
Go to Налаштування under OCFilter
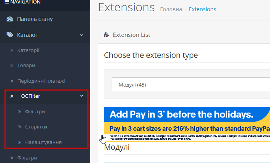point(43,142)
